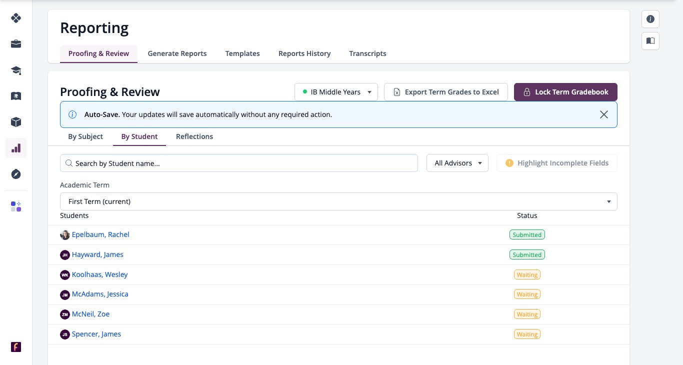The height and width of the screenshot is (365, 683).
Task: Open the All Advisors dropdown
Action: [457, 163]
